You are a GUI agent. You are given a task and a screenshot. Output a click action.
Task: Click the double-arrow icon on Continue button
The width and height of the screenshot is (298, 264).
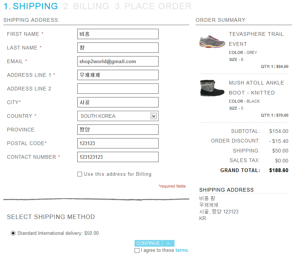click(168, 243)
